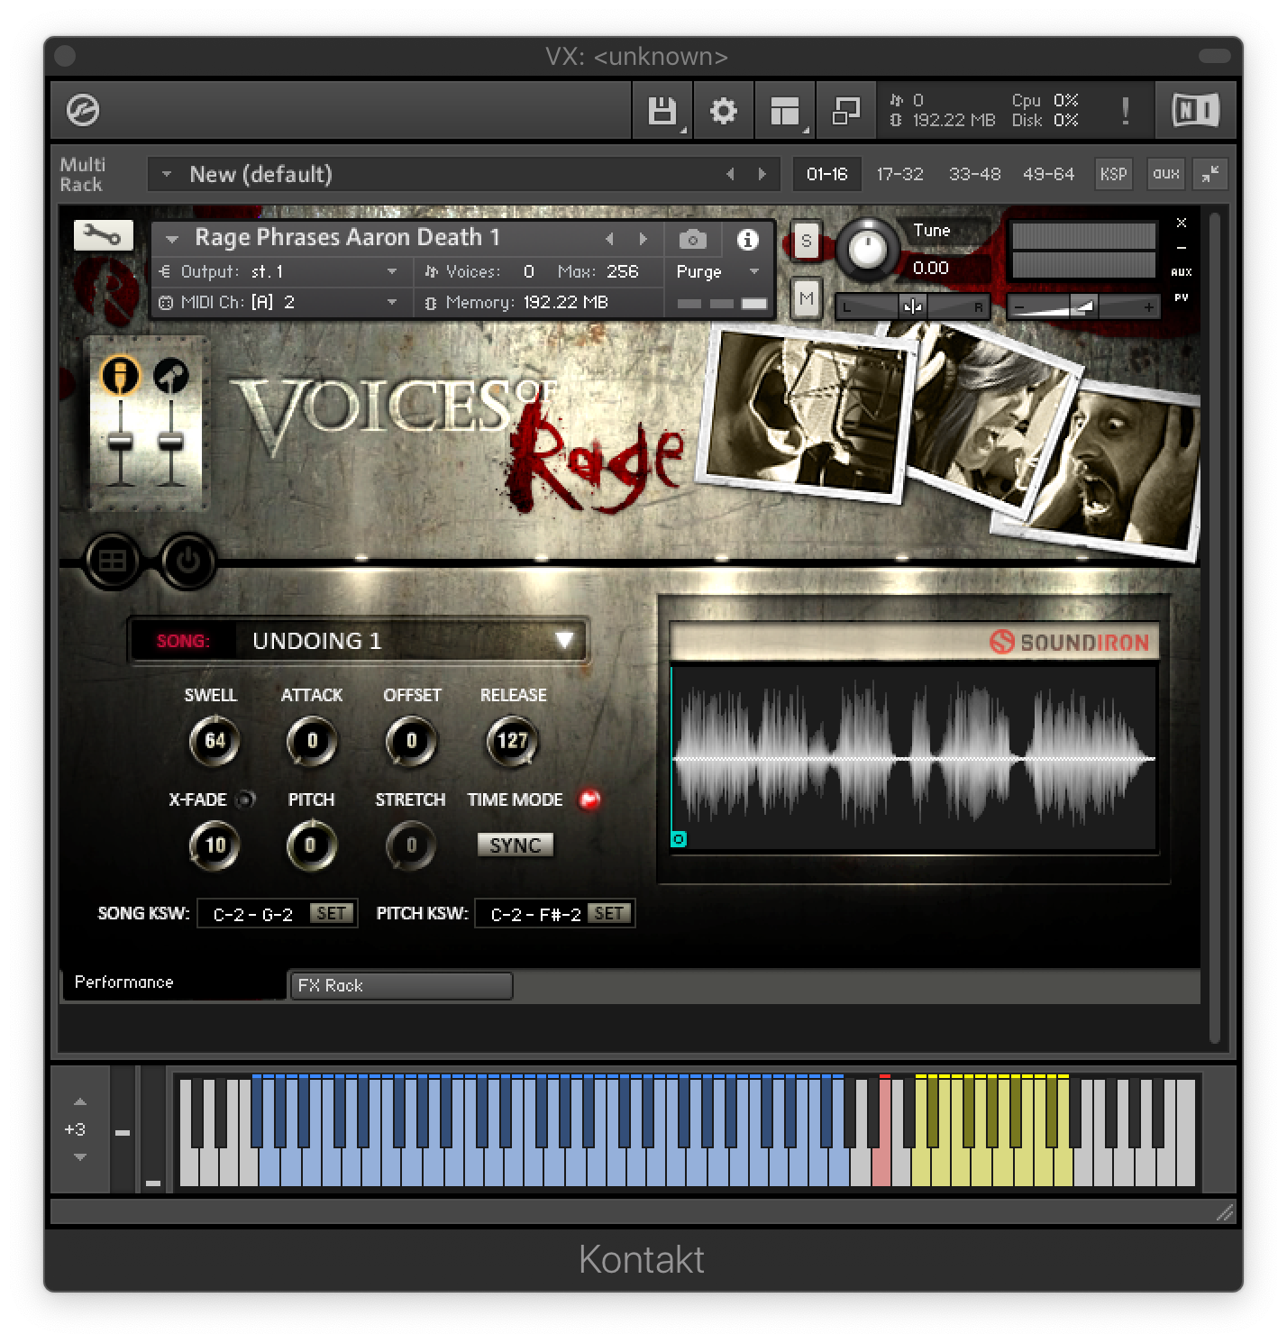
Task: Click the NI logo icon
Action: click(x=1195, y=111)
